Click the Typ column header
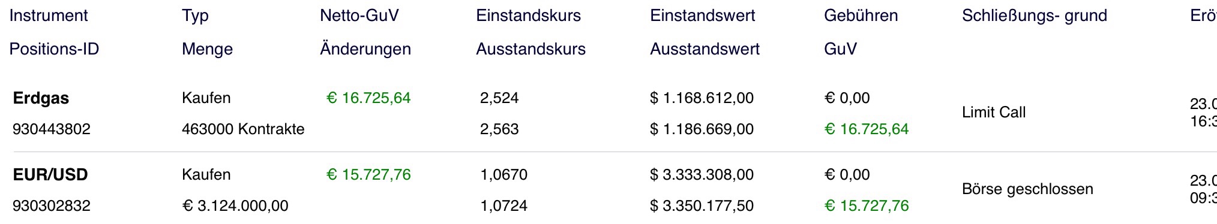1217x224 pixels. coord(195,16)
